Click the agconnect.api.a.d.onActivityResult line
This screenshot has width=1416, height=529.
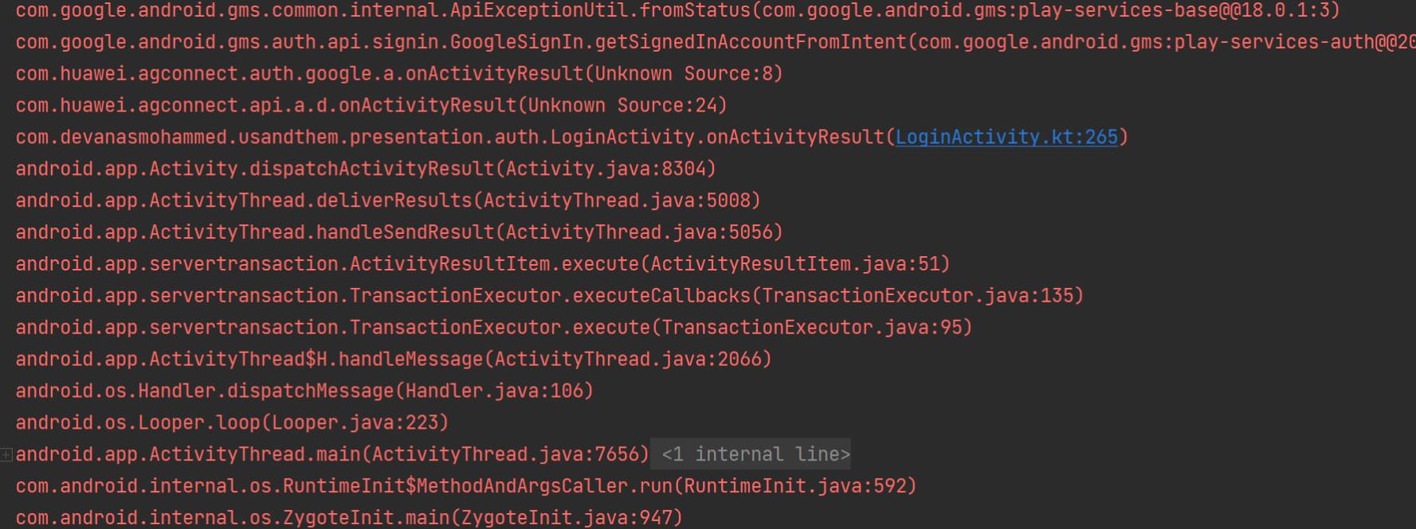371,106
